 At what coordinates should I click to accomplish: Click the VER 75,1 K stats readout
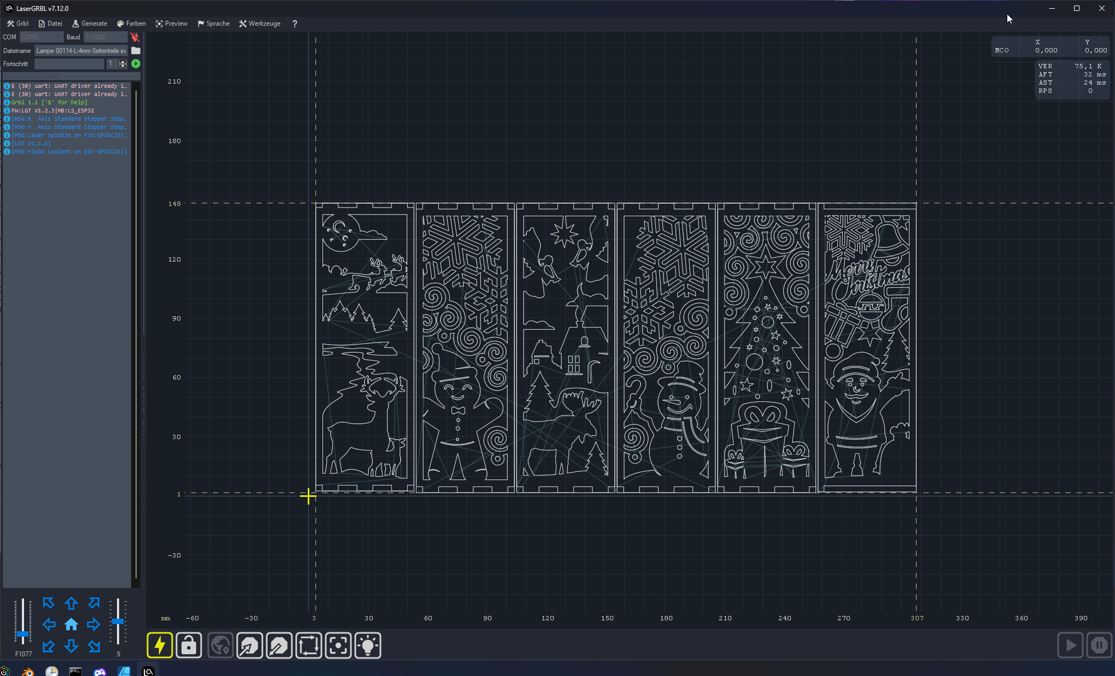[1072, 79]
